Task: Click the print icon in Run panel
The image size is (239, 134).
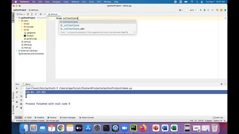Action: coord(21,104)
